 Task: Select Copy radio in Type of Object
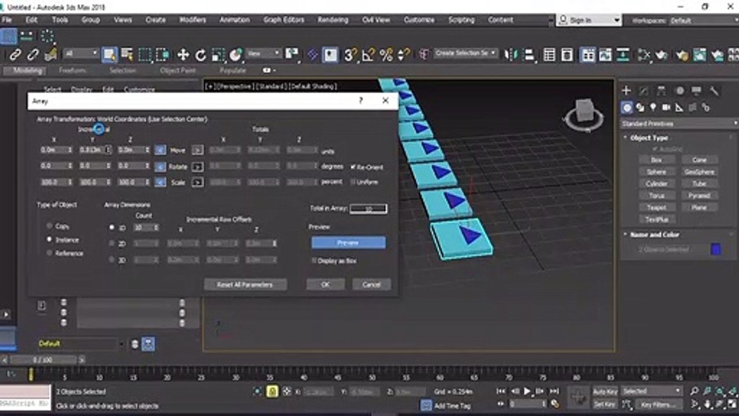point(50,226)
